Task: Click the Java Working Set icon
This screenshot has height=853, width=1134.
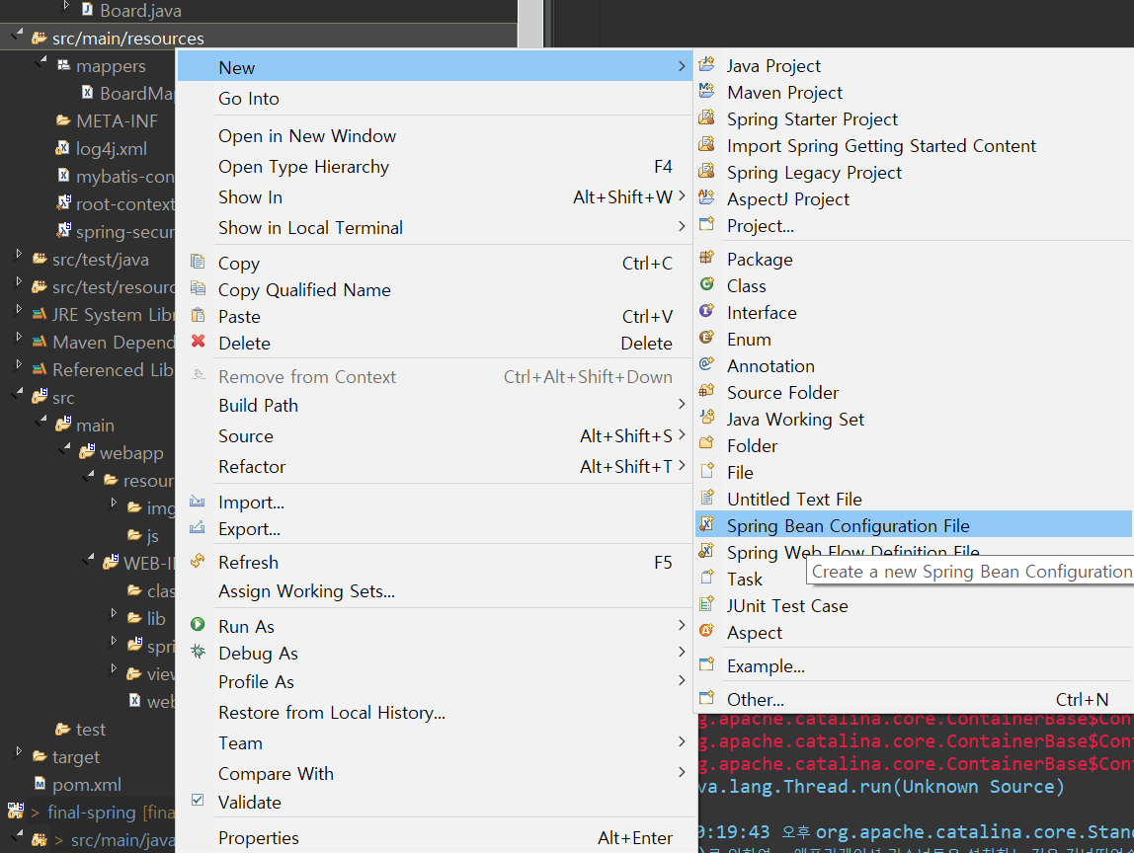Action: click(706, 418)
